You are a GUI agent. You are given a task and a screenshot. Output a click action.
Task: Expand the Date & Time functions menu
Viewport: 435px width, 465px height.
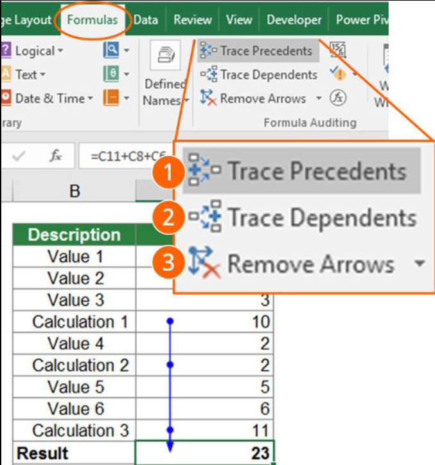tap(54, 98)
